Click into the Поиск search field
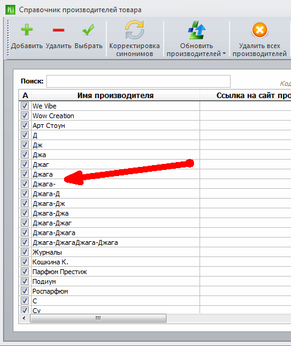 [138, 81]
